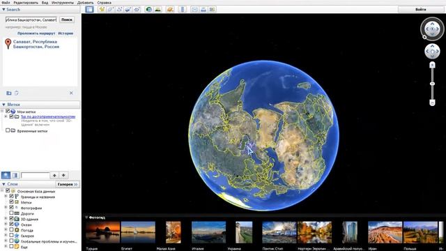Open the Галерея button in Layers
Screen dimensions: 446x251
click(68, 184)
